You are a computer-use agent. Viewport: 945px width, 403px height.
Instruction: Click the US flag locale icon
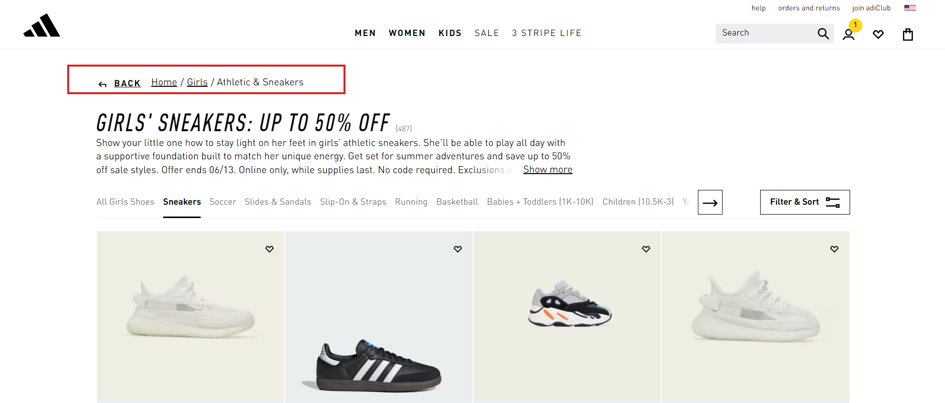pos(909,7)
